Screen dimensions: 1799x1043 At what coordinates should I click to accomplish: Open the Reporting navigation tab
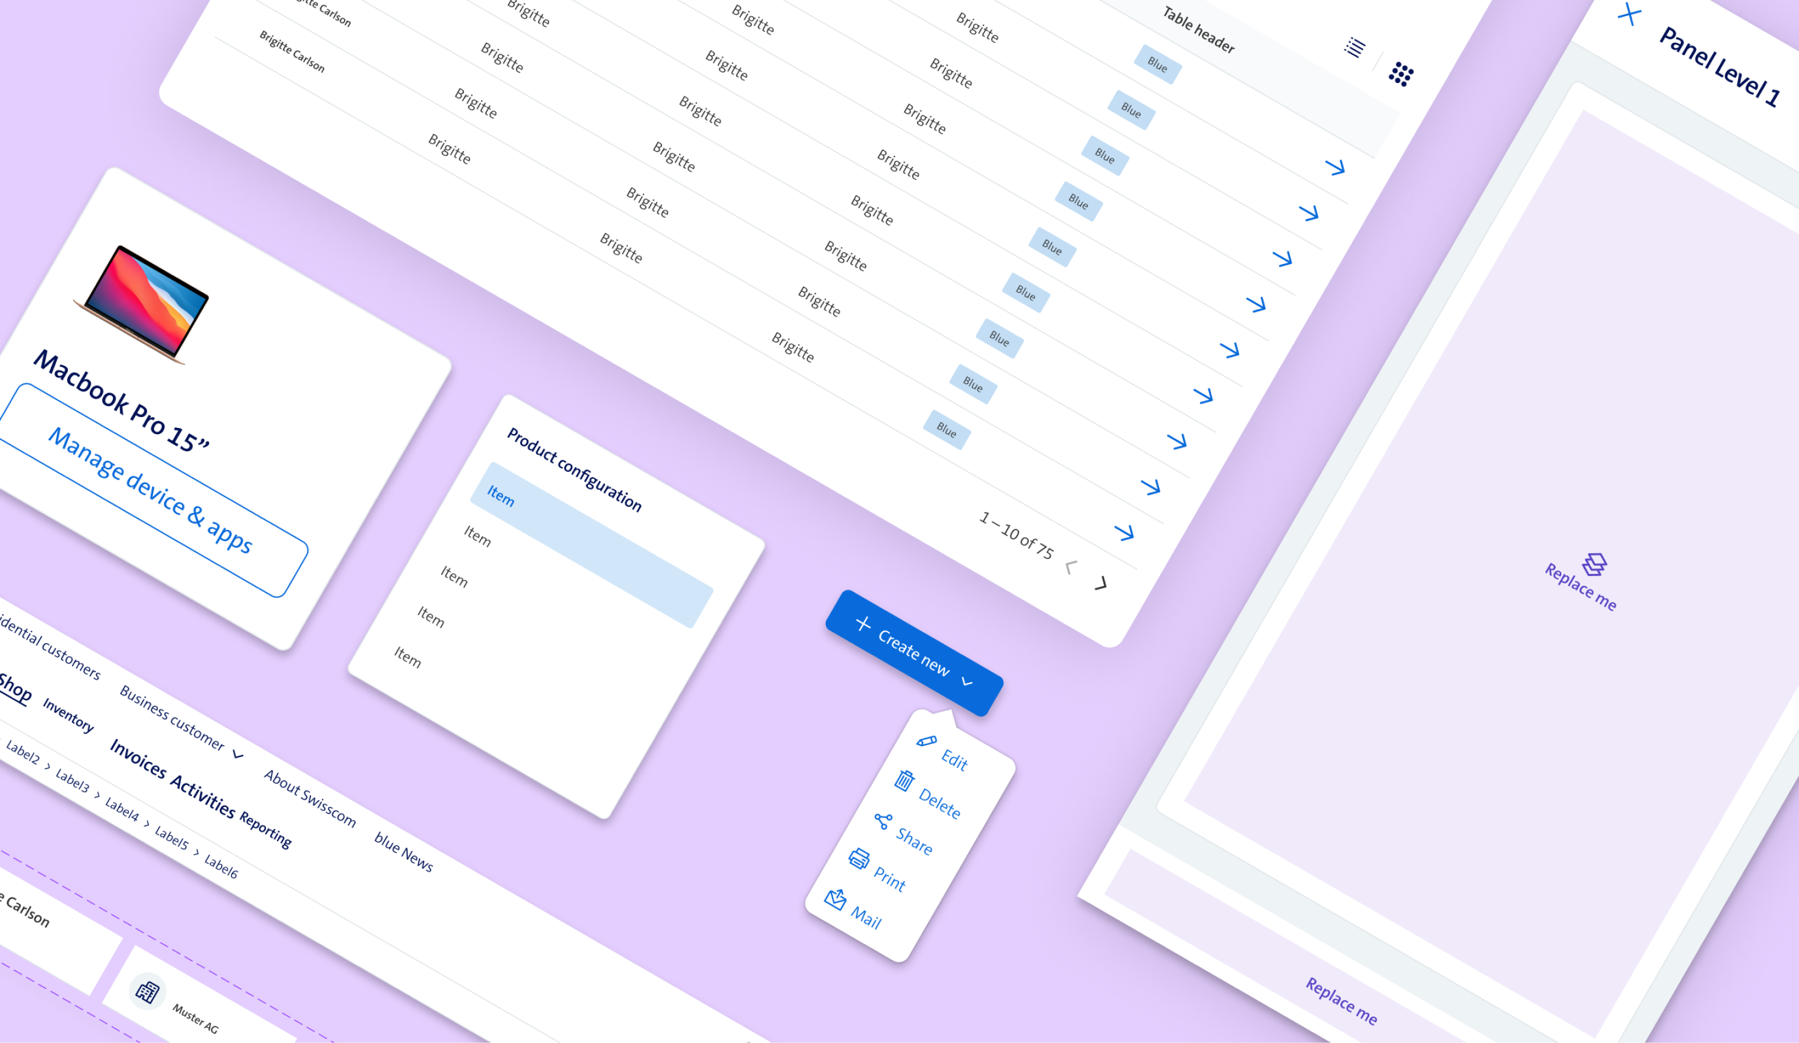[265, 830]
